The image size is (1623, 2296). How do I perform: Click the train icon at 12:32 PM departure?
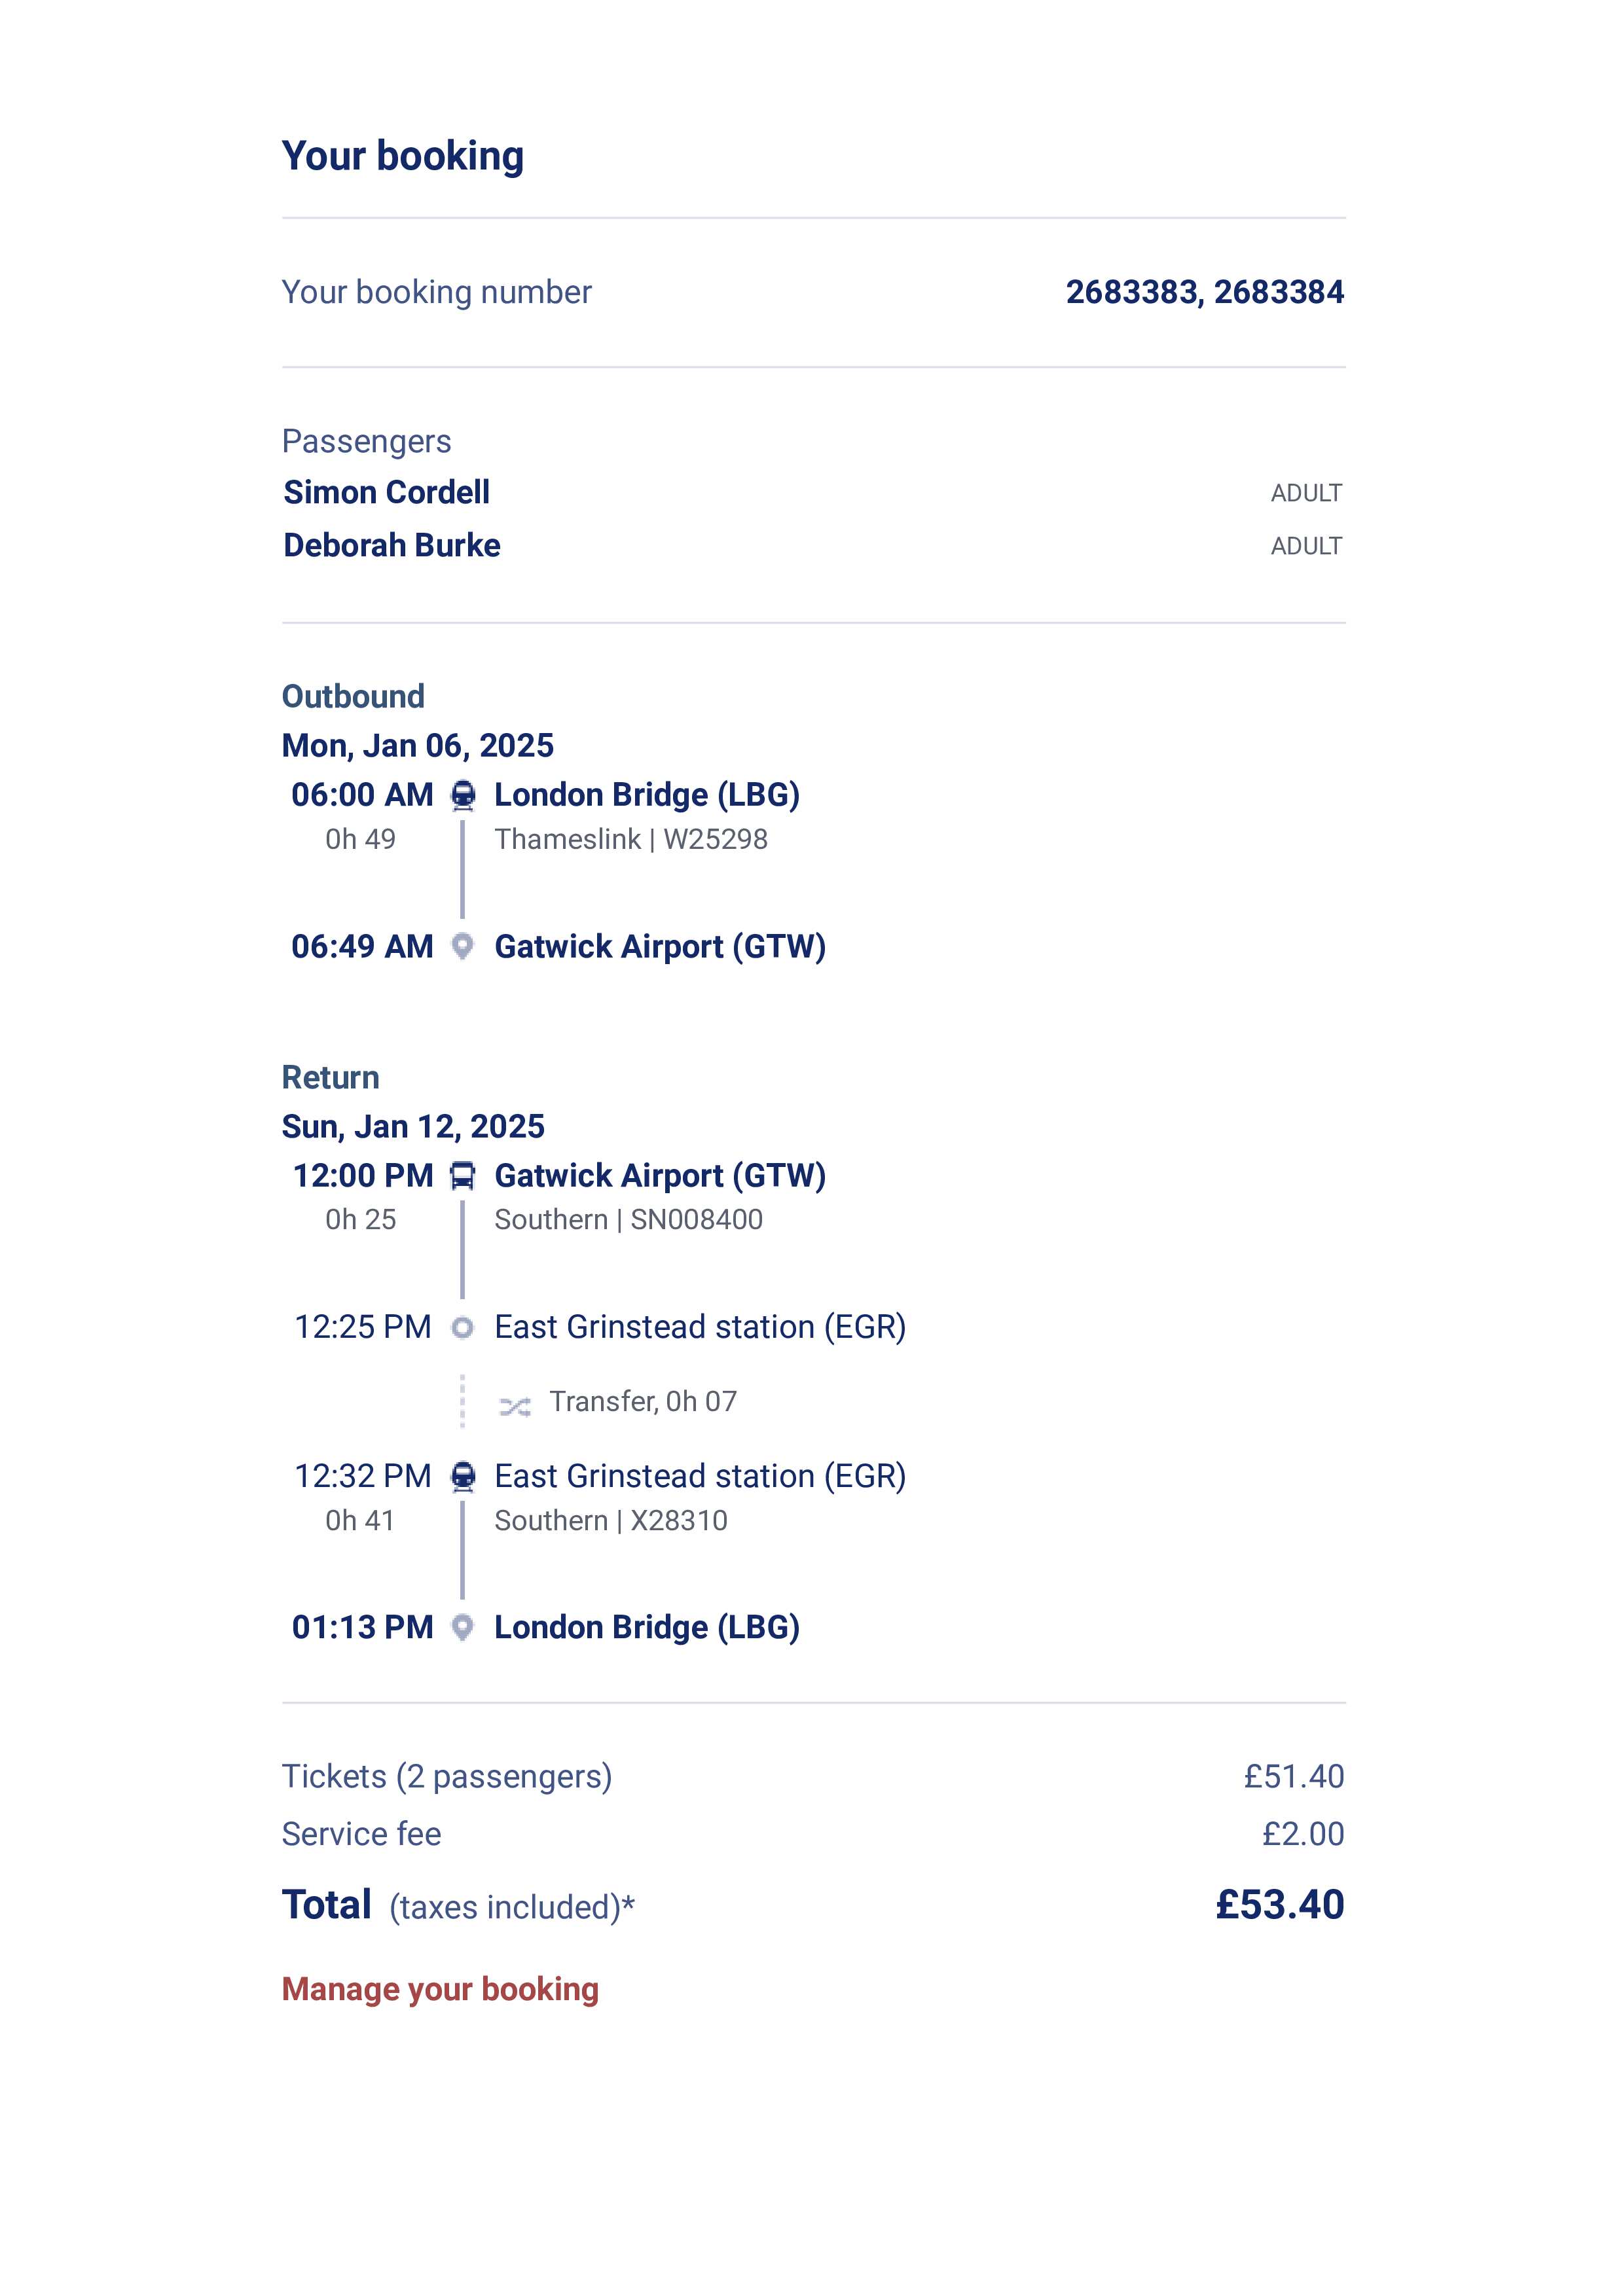click(x=462, y=1476)
